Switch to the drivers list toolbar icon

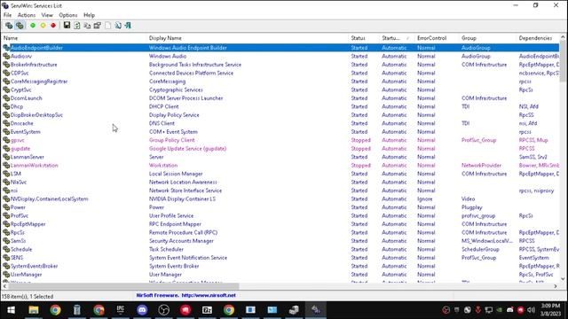click(9, 26)
